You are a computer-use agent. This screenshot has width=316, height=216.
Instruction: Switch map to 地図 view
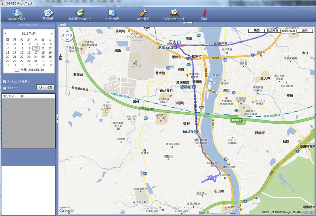pos(256,31)
